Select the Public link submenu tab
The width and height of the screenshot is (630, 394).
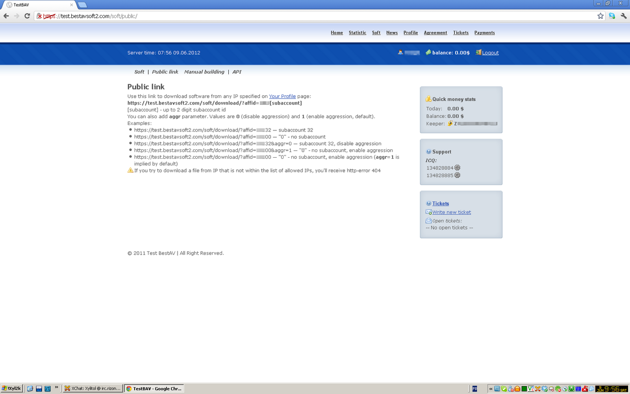point(165,72)
